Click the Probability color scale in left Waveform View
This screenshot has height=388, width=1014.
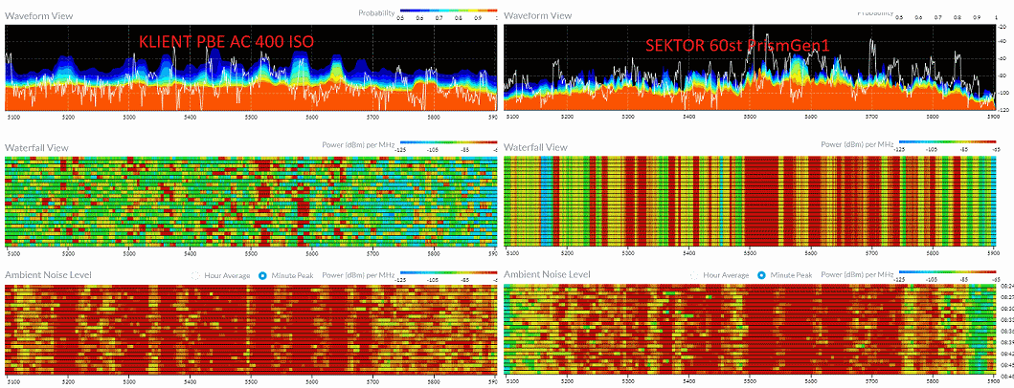point(448,11)
